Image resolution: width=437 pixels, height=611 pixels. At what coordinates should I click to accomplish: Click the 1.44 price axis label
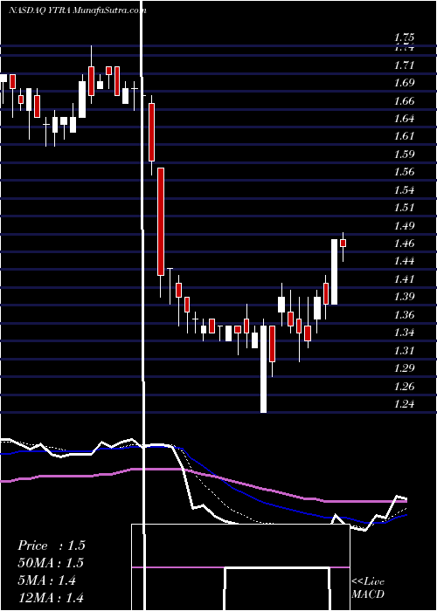tap(404, 261)
